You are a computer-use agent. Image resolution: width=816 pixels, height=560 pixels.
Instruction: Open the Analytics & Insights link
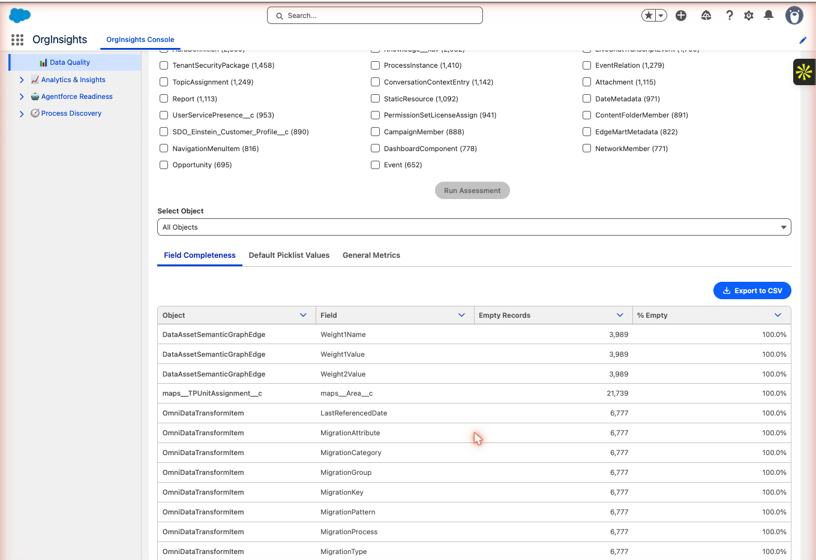pyautogui.click(x=73, y=80)
